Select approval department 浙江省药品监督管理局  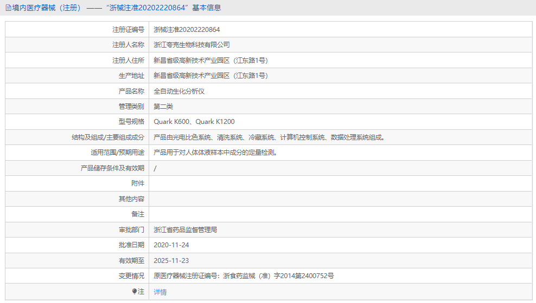pyautogui.click(x=186, y=230)
